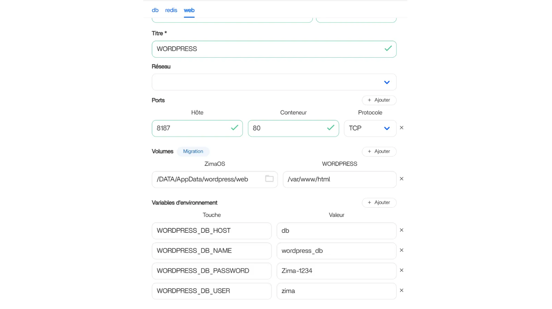
Task: Switch to the redis tab
Action: [x=171, y=10]
